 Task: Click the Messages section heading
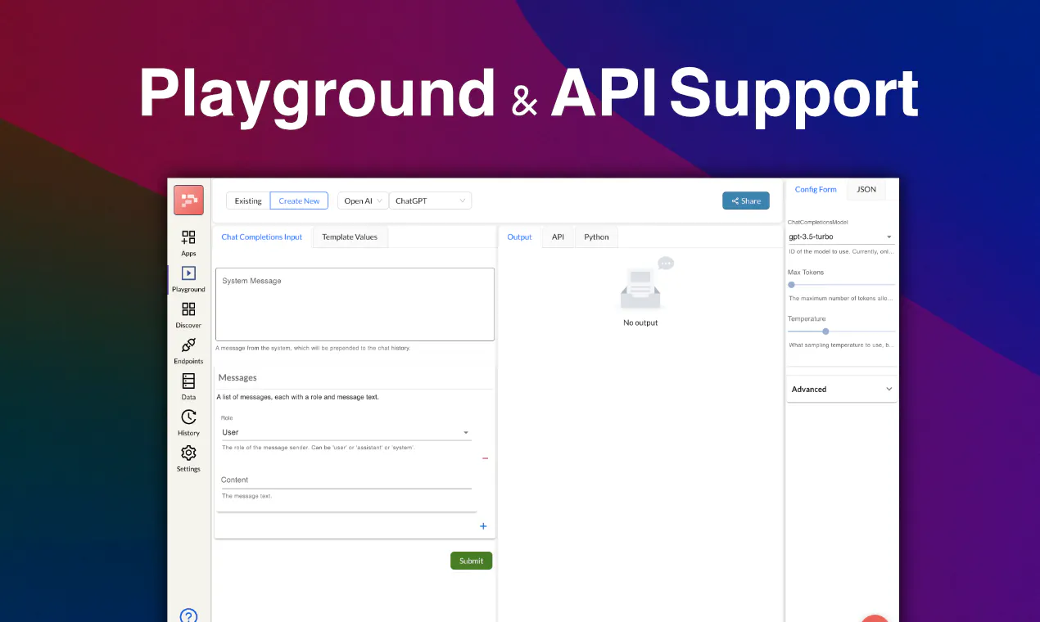pyautogui.click(x=237, y=378)
